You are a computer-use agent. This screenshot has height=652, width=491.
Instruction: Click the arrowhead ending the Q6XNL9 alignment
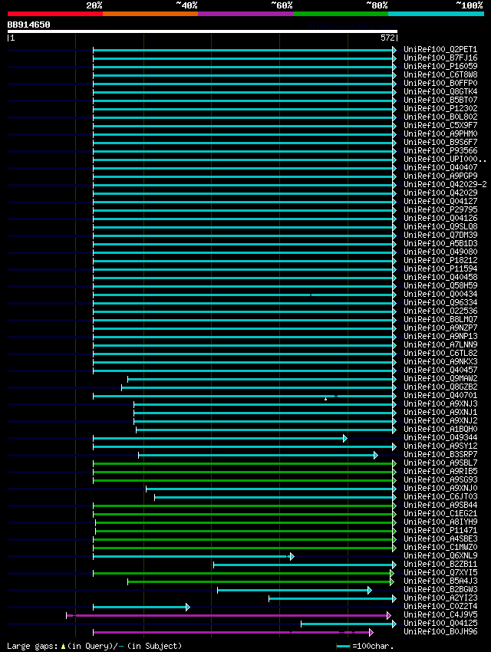(292, 556)
